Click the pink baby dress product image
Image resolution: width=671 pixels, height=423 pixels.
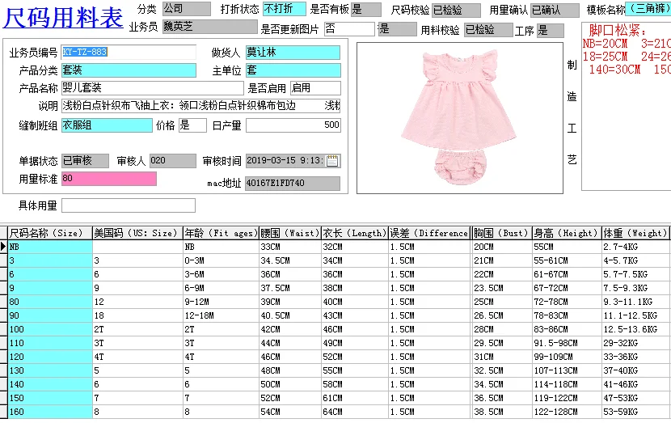pyautogui.click(x=460, y=118)
